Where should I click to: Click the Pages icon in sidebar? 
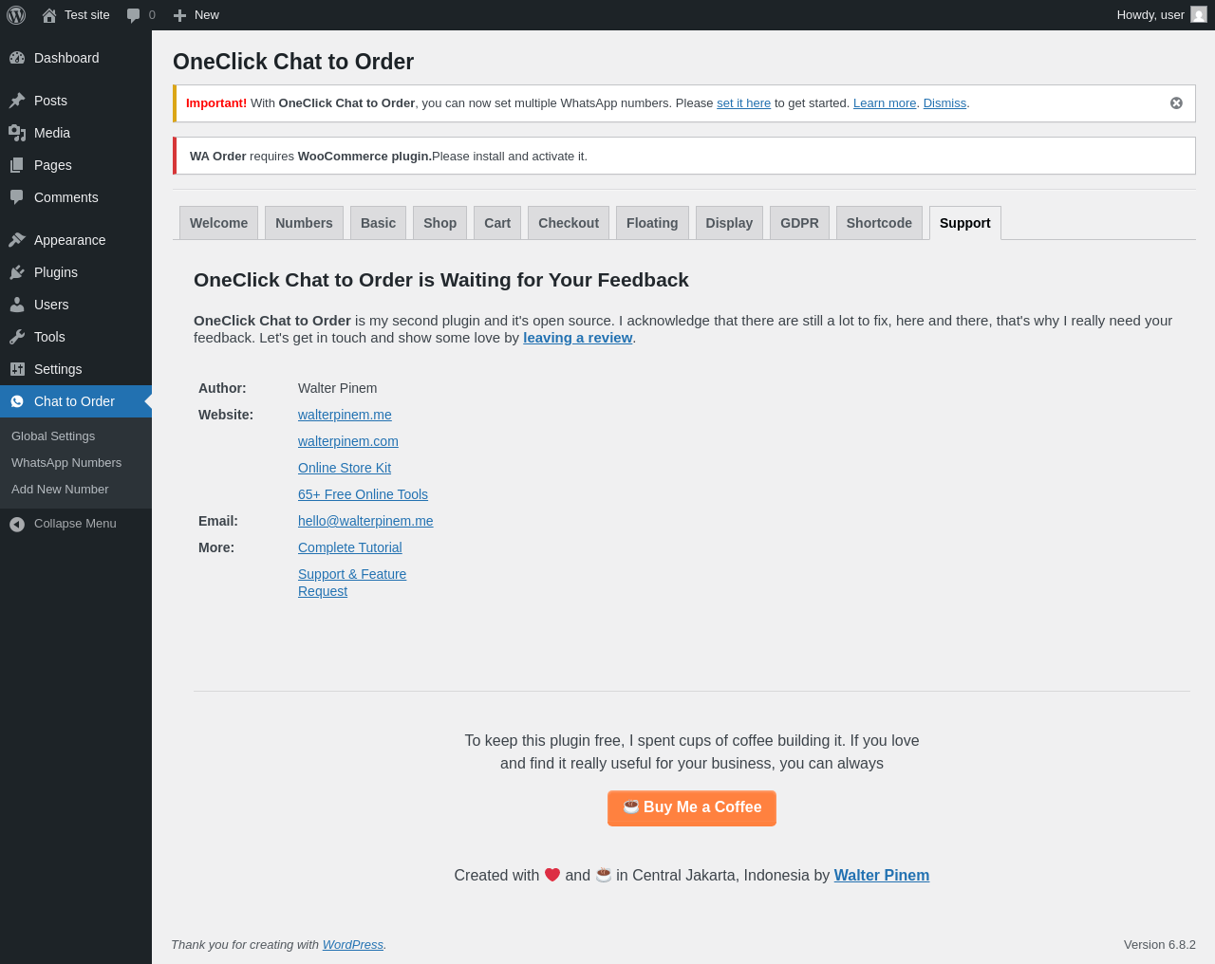(x=17, y=165)
